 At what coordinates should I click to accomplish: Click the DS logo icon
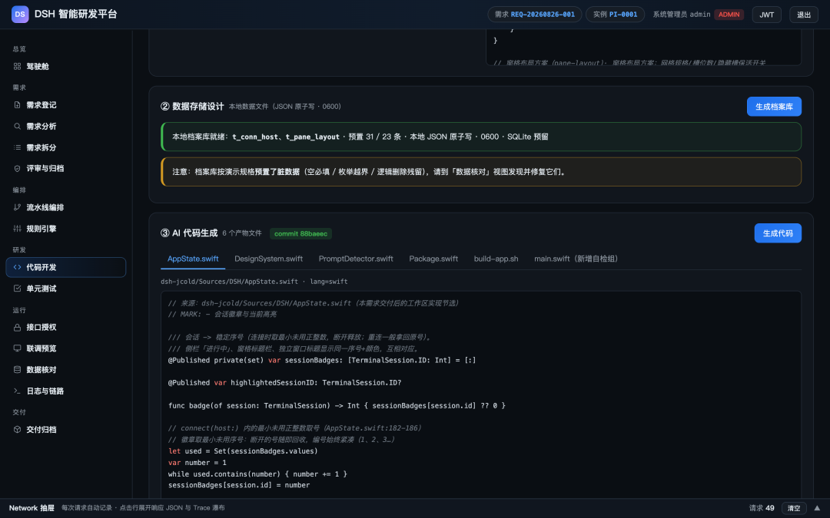(20, 15)
